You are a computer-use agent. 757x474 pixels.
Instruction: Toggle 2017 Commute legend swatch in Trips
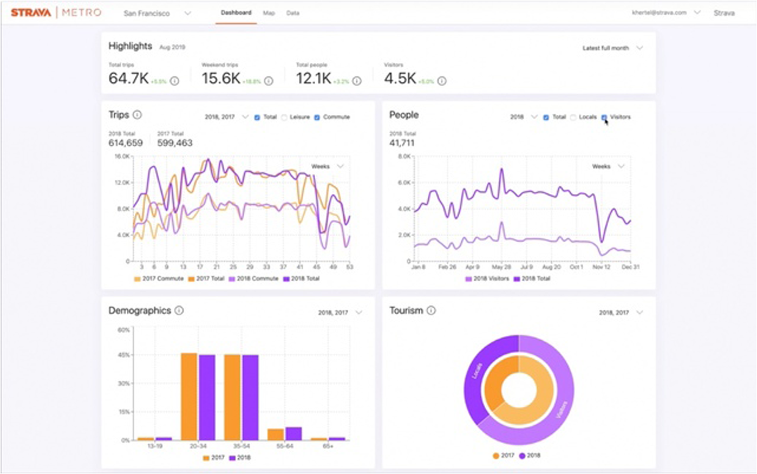tap(137, 279)
